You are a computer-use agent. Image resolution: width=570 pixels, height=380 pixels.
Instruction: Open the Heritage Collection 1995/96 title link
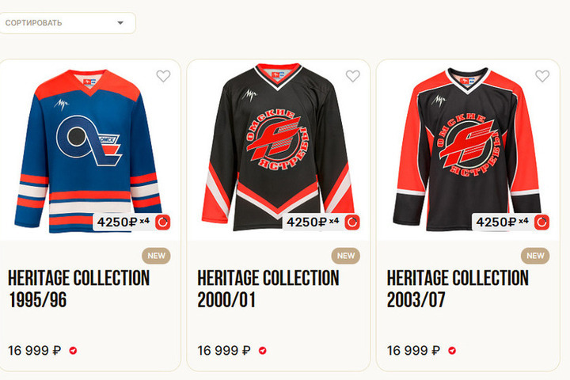coord(78,289)
